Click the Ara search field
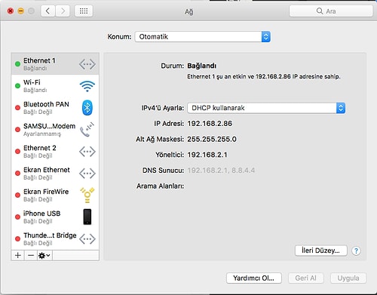The width and height of the screenshot is (377, 295). (331, 11)
